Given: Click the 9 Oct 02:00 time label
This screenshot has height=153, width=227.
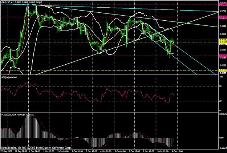Looking at the screenshot, I should click(162, 151).
